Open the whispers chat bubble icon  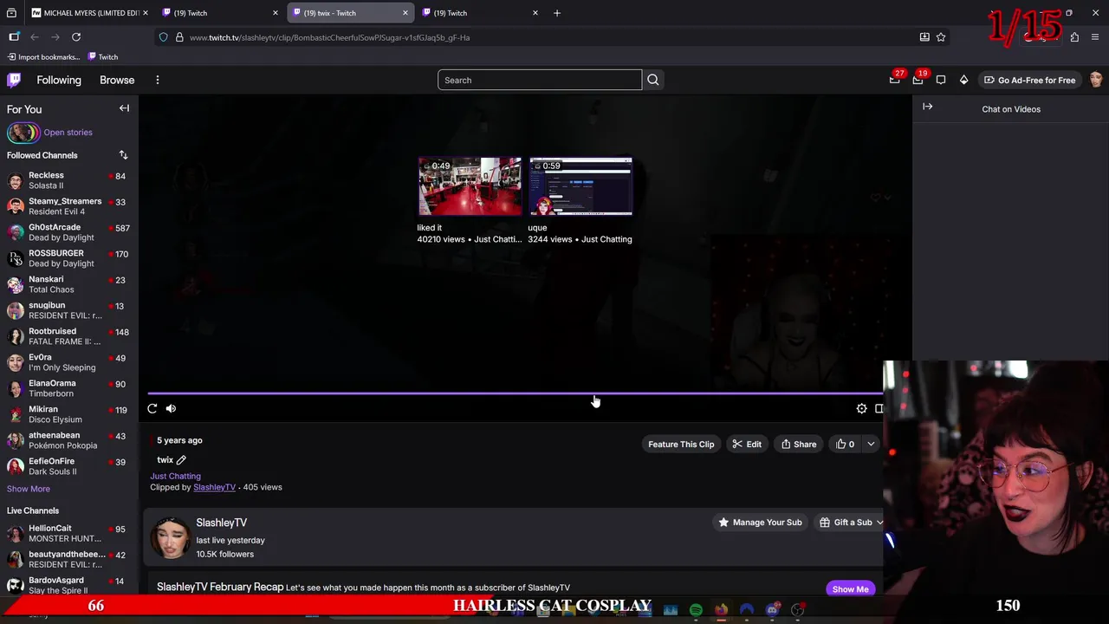[x=941, y=80]
